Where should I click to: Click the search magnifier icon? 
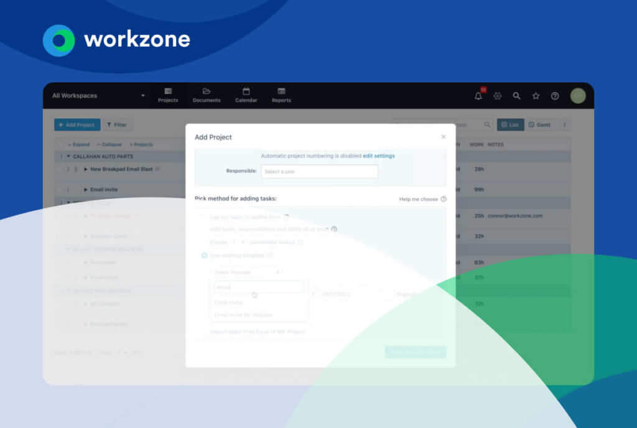tap(516, 96)
